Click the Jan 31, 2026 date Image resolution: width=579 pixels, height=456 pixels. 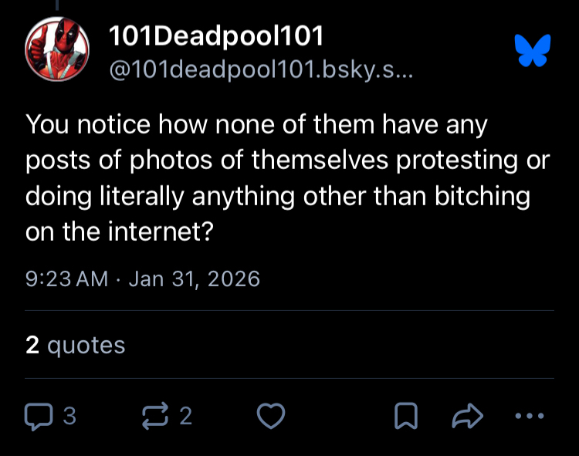(194, 278)
